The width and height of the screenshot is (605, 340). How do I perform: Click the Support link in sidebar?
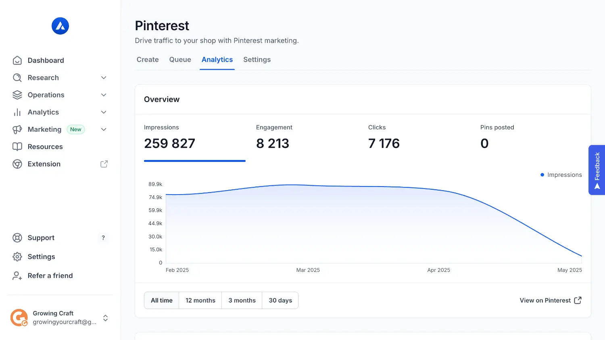[41, 238]
